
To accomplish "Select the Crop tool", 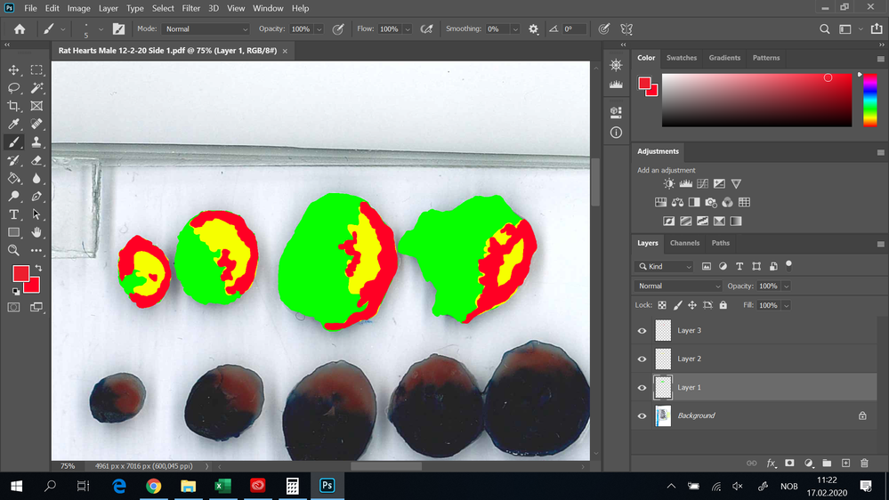I will 13,106.
